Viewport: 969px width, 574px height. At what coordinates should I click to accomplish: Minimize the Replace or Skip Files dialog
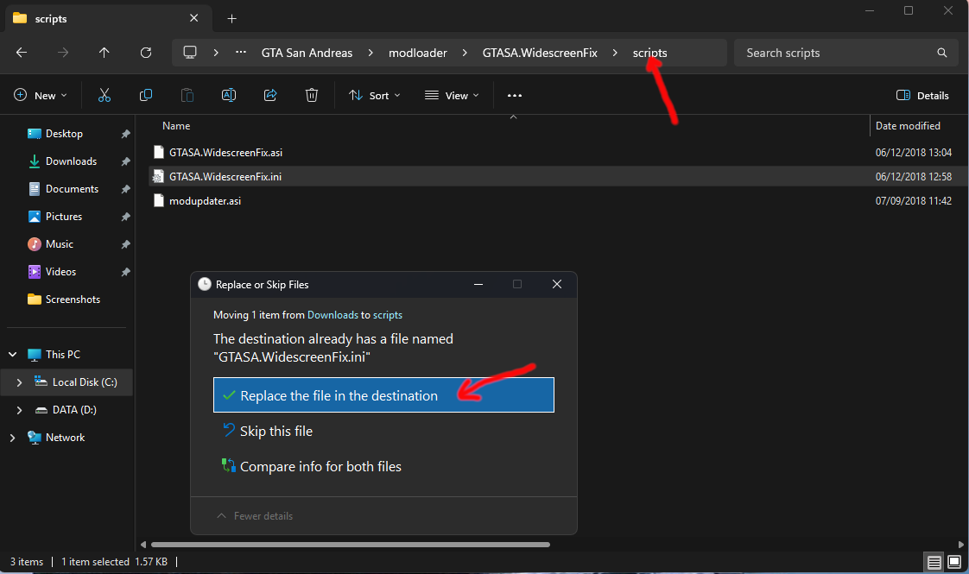coord(478,284)
